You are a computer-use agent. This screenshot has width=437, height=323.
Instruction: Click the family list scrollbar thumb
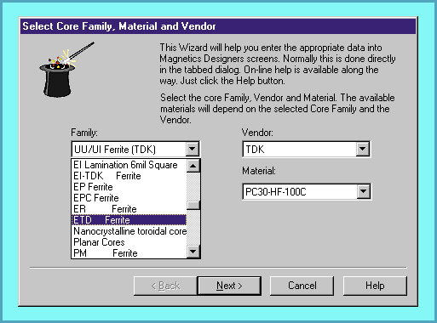click(x=193, y=205)
